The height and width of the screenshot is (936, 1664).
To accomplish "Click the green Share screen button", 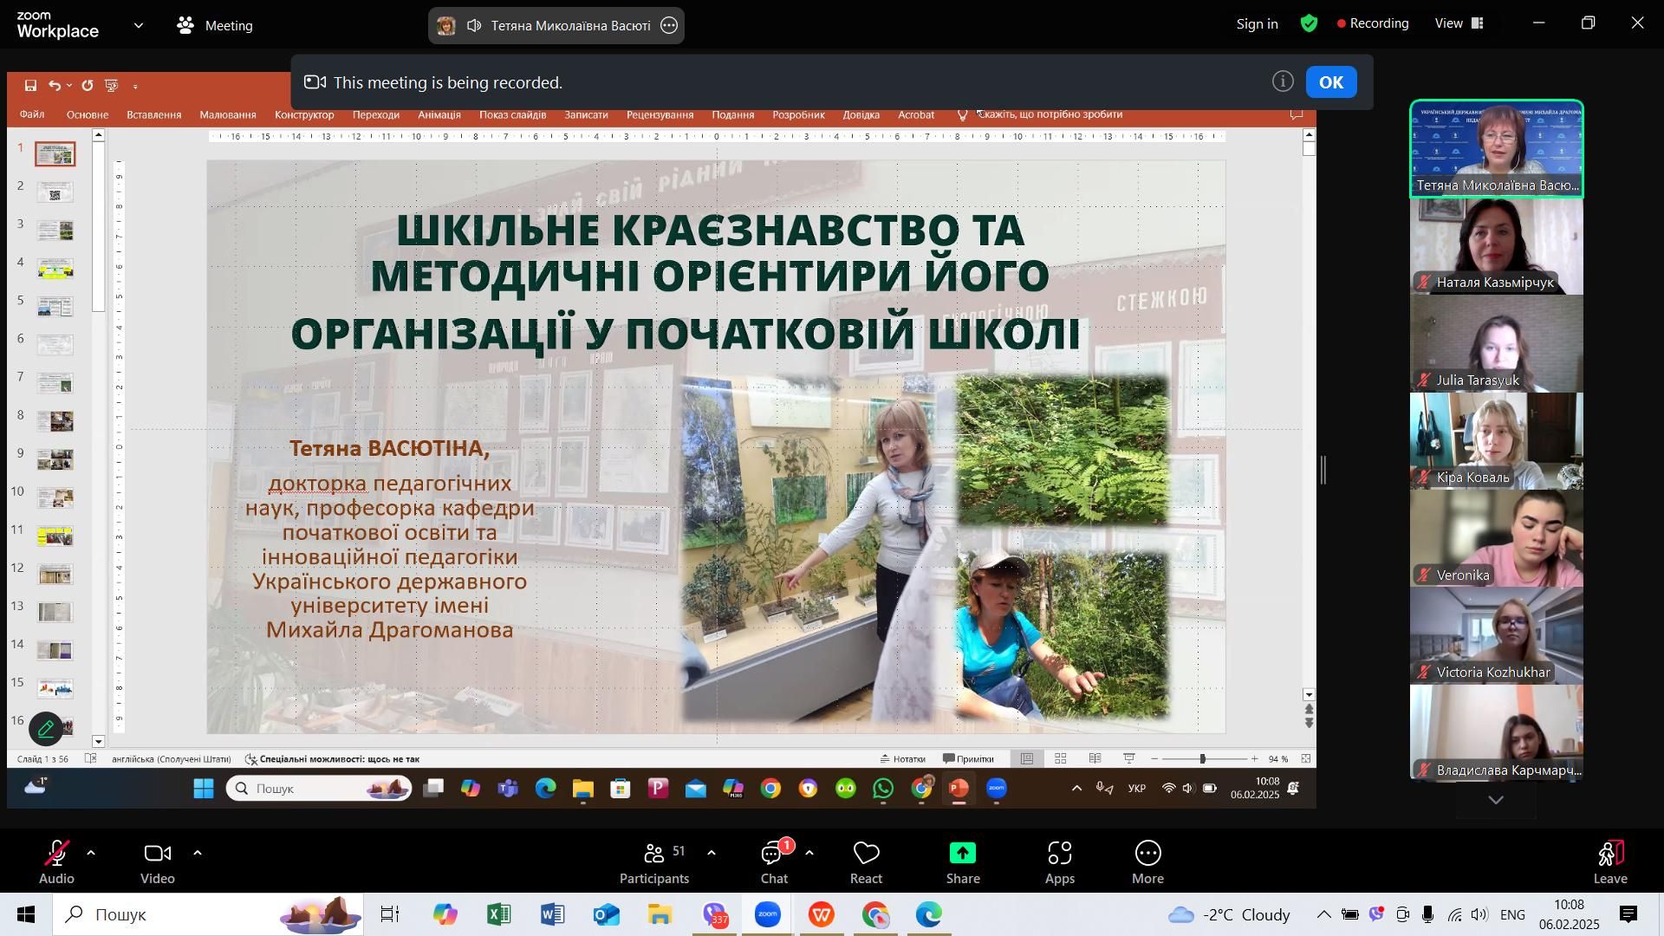I will [963, 862].
